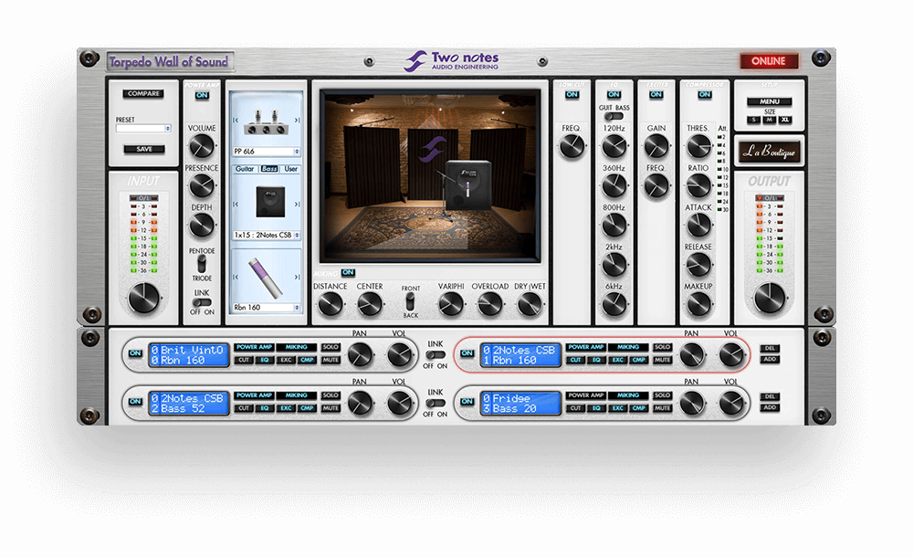913x557 pixels.
Task: Adjust the DRY/WET knob
Action: (x=530, y=304)
